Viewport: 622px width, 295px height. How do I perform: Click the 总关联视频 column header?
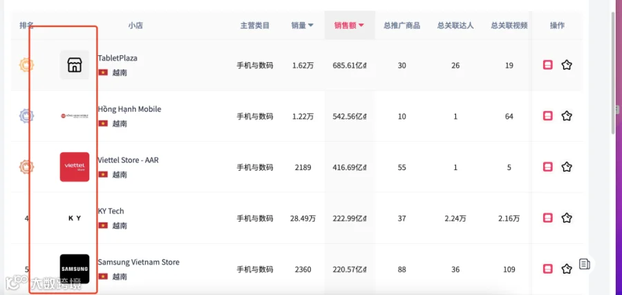pyautogui.click(x=509, y=26)
